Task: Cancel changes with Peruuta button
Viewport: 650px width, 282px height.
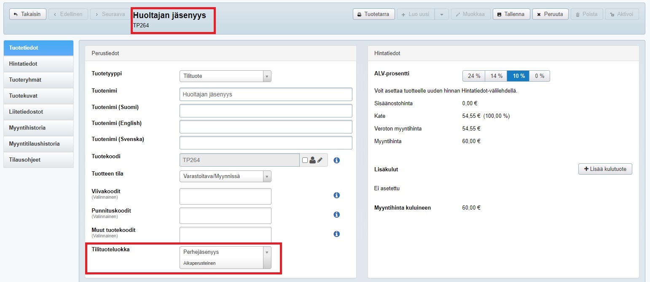Action: 550,14
